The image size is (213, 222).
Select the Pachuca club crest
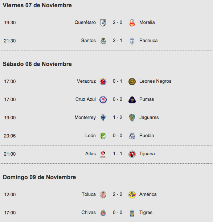click(x=132, y=41)
